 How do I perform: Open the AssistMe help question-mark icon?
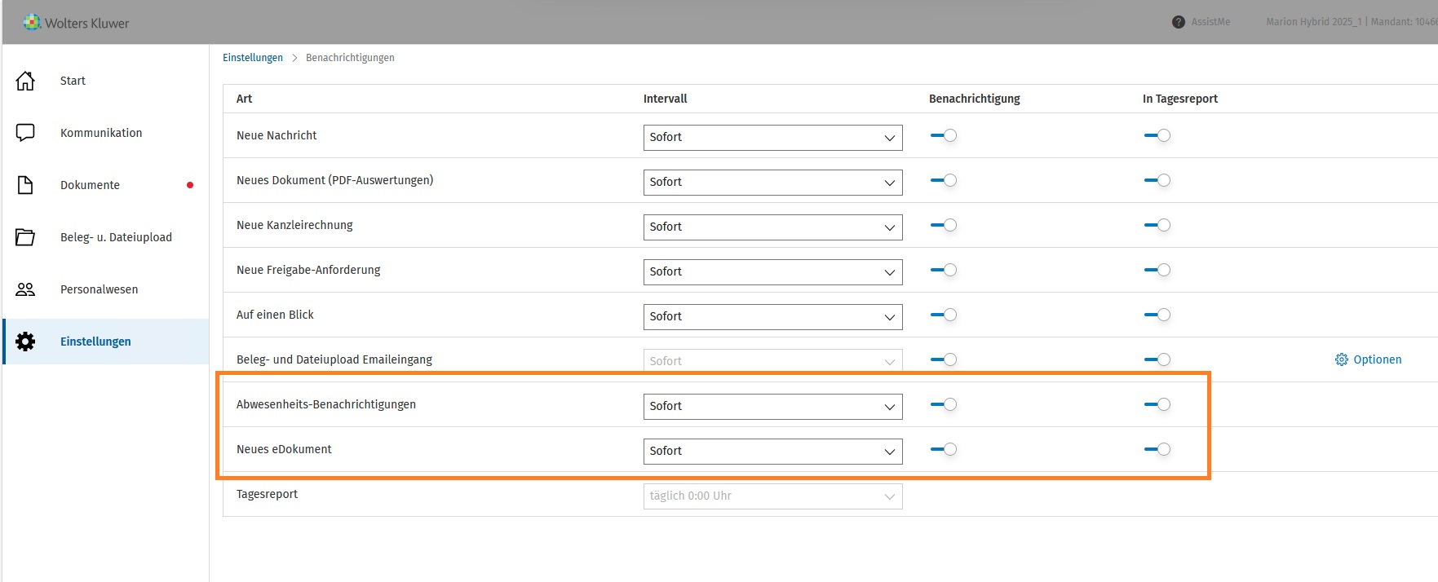1178,22
